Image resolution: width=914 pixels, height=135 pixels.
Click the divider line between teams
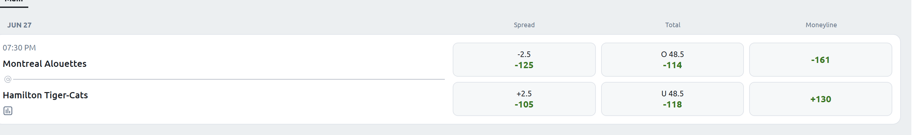point(229,79)
